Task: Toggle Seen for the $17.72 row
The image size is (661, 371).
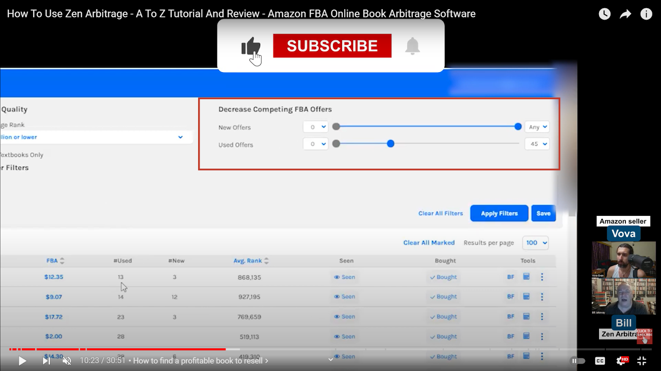Action: point(345,317)
